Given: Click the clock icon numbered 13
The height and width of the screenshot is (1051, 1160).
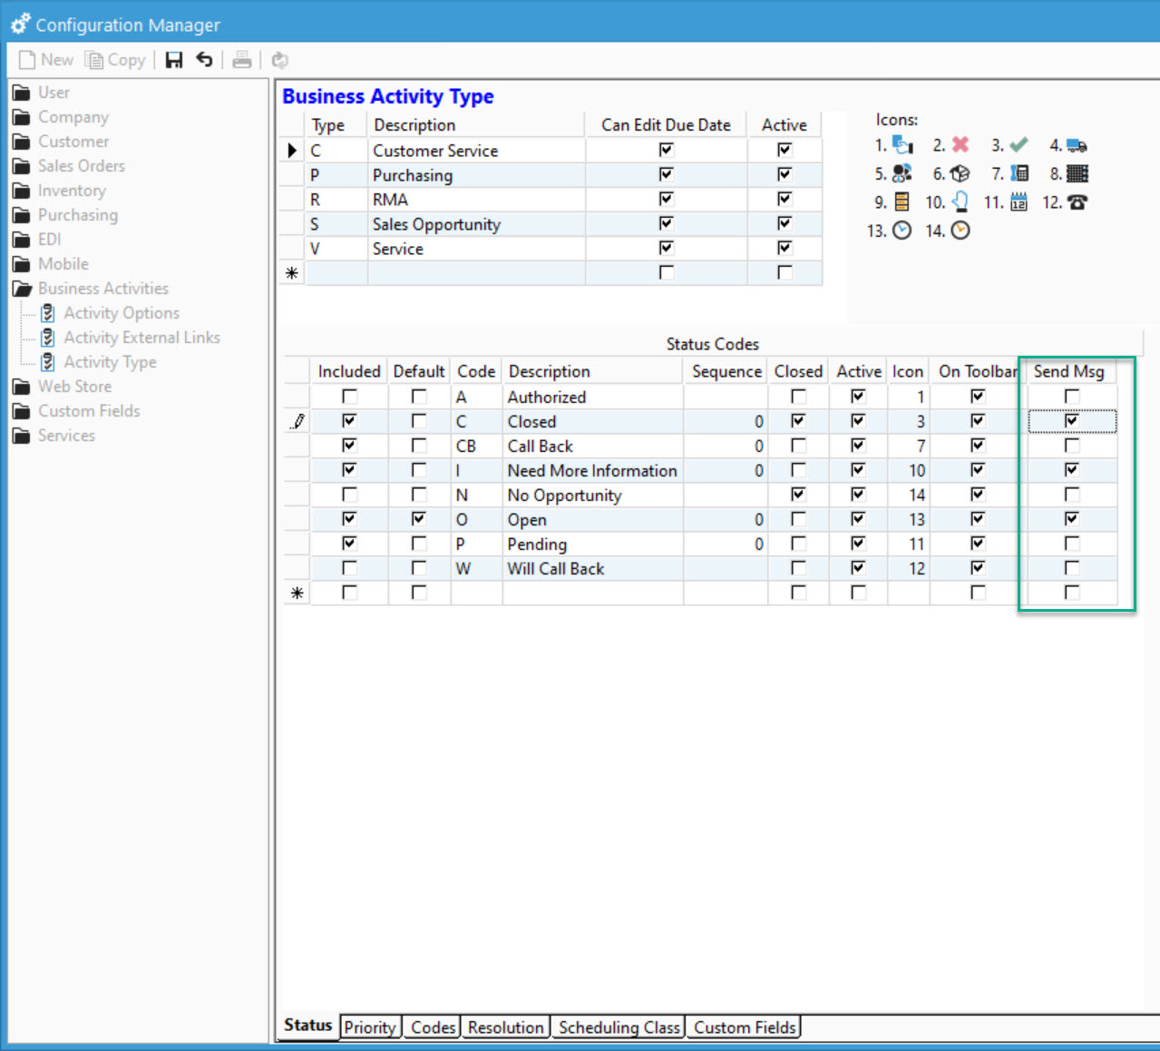Looking at the screenshot, I should tap(902, 231).
